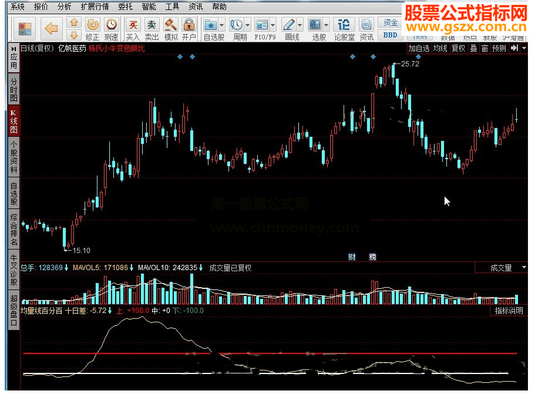Expand the 自选股 dropdown arrow

pos(222,25)
